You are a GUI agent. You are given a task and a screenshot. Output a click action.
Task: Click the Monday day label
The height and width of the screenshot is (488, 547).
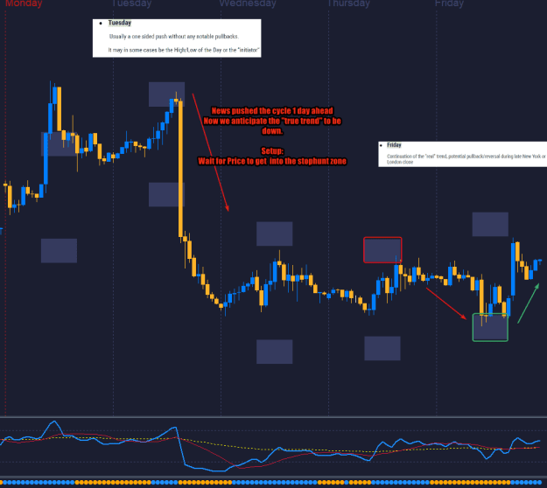(x=24, y=3)
